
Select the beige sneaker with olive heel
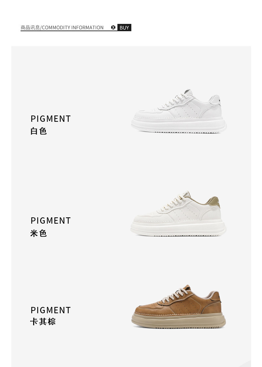pos(178,213)
